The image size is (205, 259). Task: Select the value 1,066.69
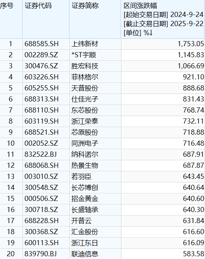(x=191, y=66)
